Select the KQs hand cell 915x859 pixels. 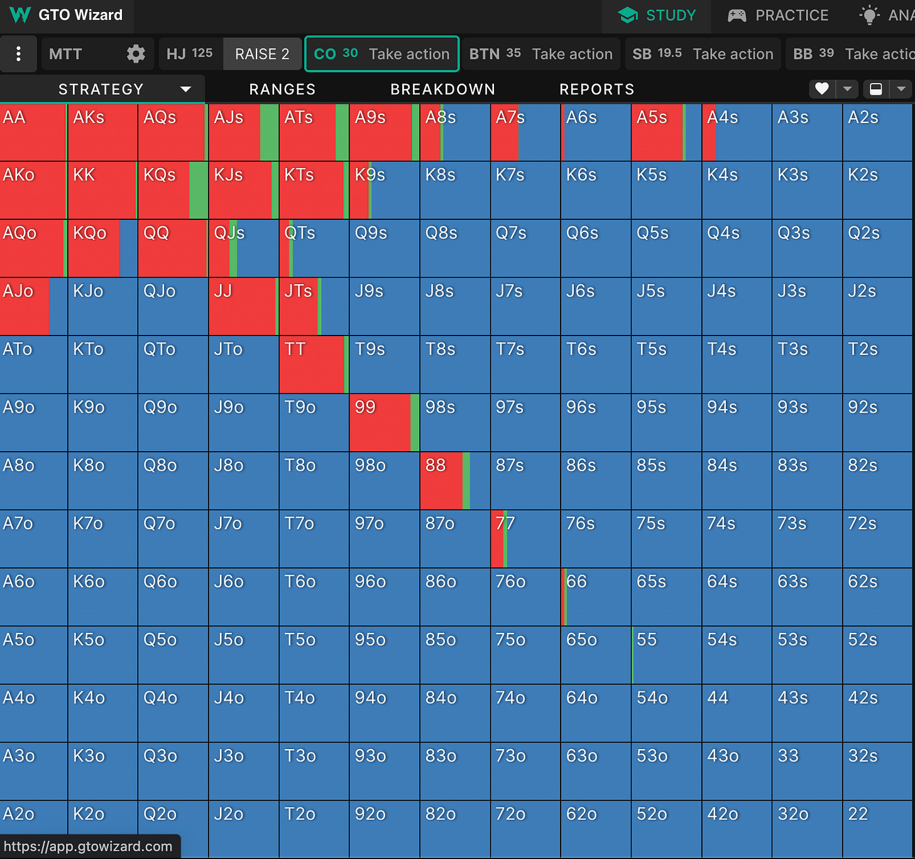point(173,190)
